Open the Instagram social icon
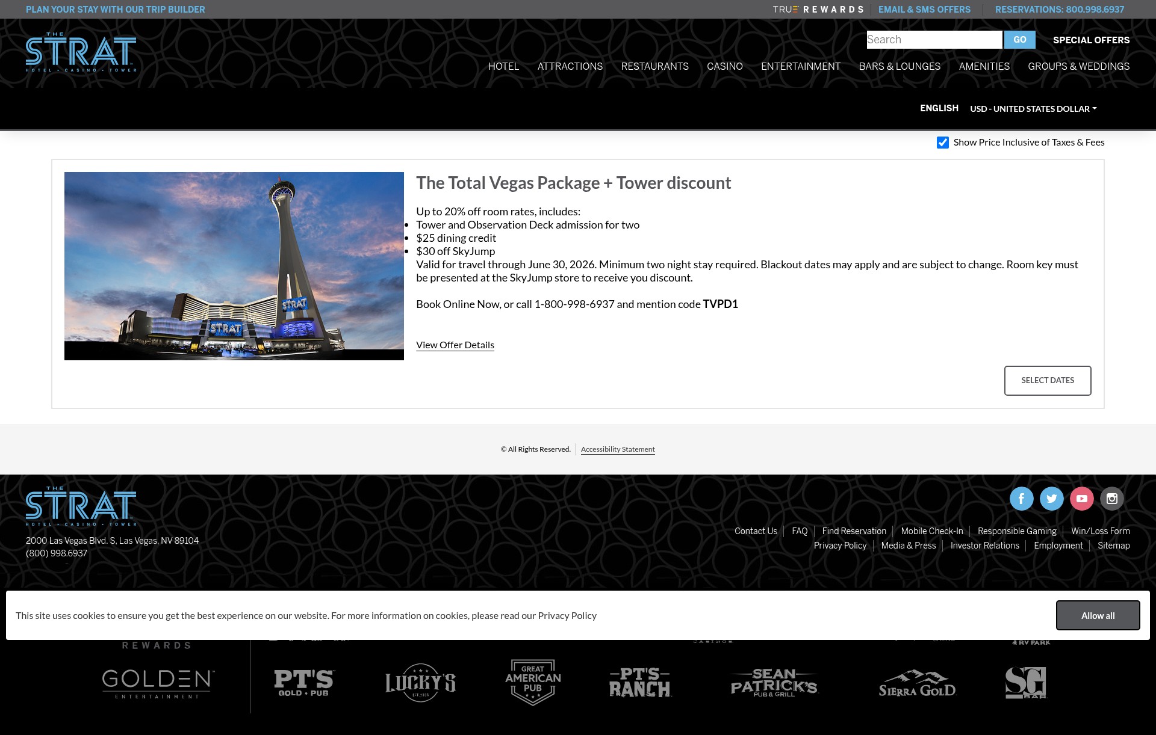 pos(1111,499)
